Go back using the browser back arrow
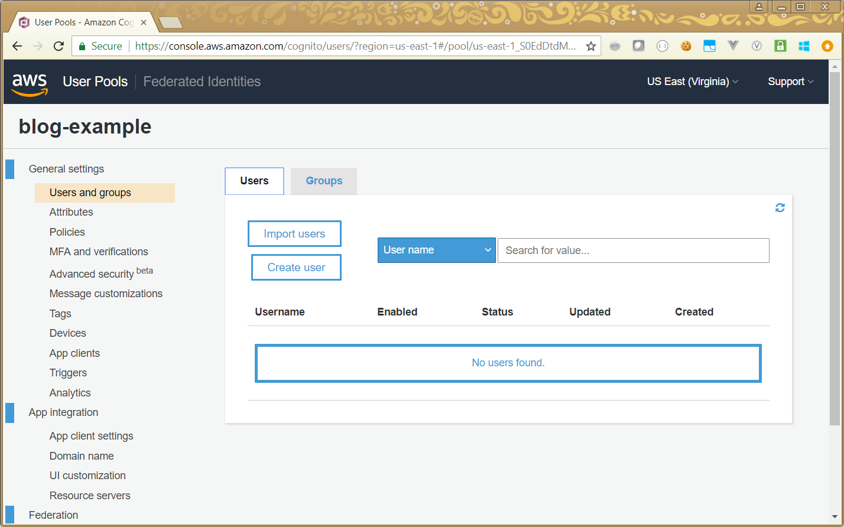Screen dimensions: 844x527 pos(17,46)
